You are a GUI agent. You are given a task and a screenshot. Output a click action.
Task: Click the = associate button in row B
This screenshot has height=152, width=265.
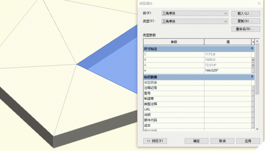253,60
